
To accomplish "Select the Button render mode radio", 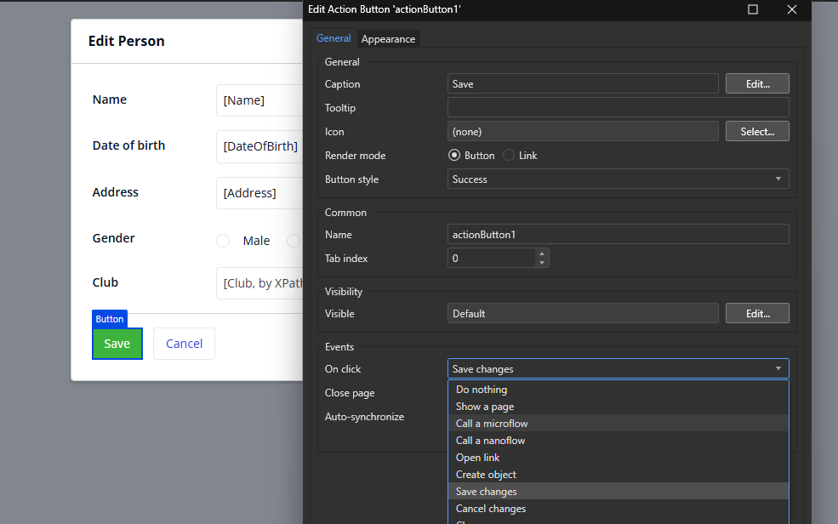I will click(x=454, y=156).
